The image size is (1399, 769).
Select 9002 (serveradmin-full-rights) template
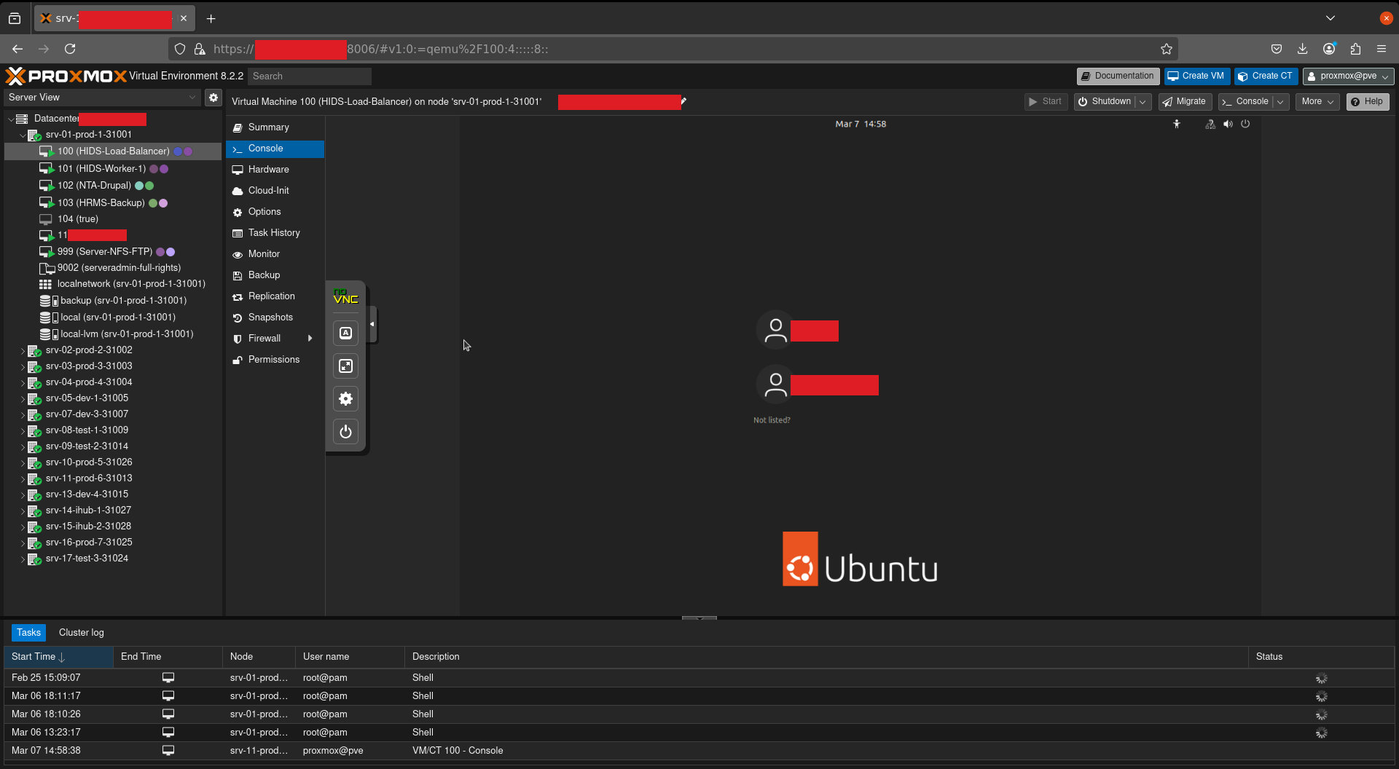pyautogui.click(x=113, y=268)
